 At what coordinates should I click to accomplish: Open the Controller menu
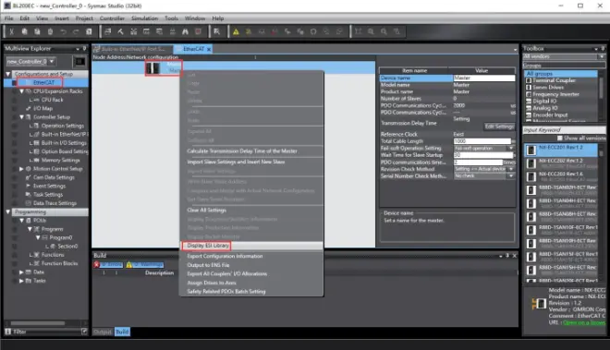(112, 18)
